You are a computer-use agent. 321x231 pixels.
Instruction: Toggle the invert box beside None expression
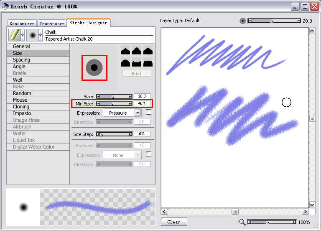[148, 154]
